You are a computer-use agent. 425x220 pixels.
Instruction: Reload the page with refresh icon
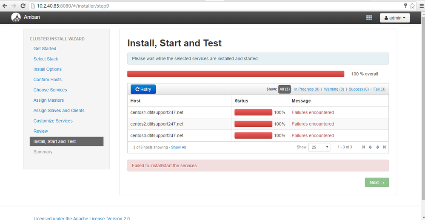(23, 6)
